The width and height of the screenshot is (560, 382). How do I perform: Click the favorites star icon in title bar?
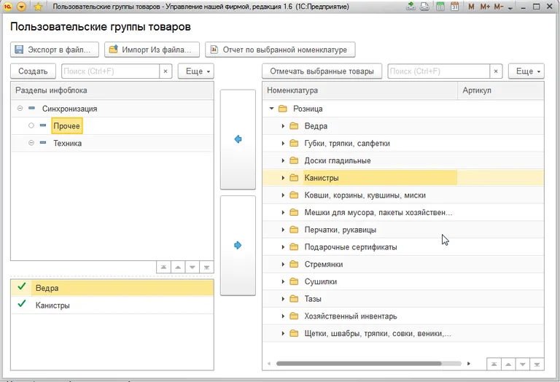tap(38, 7)
